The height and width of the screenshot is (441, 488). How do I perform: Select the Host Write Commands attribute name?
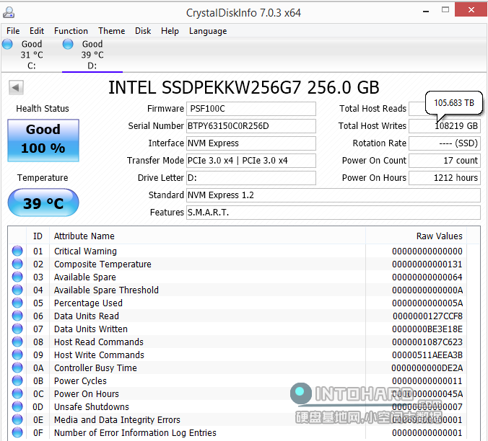[x=99, y=355]
